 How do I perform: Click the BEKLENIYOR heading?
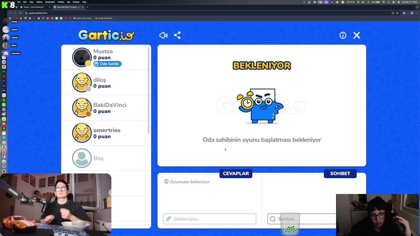click(x=262, y=66)
